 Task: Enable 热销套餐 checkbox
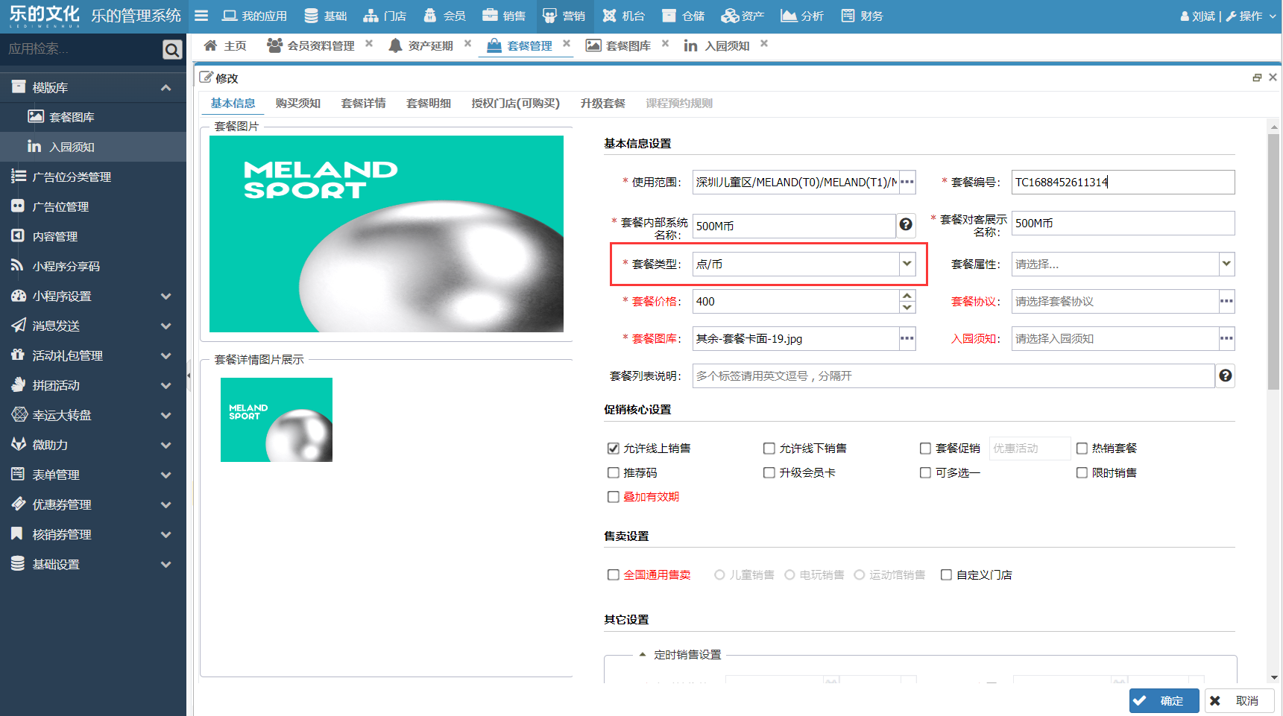tap(1082, 448)
